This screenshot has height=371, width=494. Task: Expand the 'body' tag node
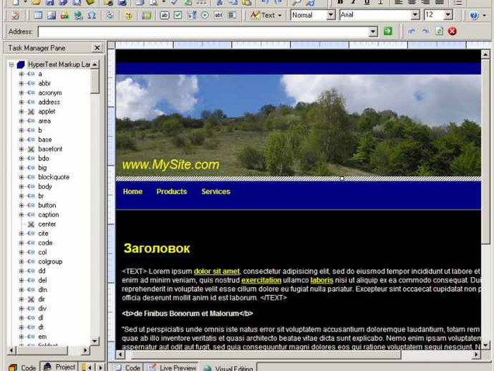[21, 187]
